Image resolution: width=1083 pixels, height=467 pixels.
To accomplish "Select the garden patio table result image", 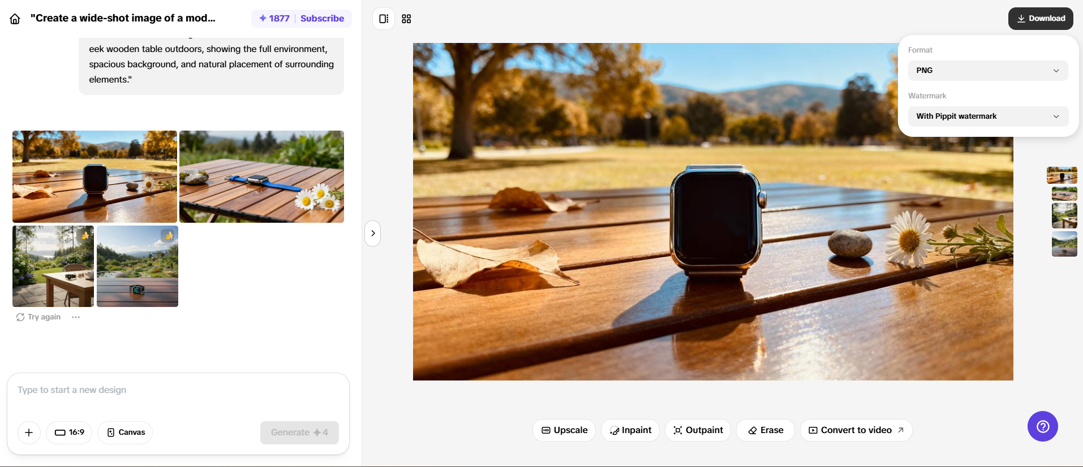I will (x=53, y=266).
